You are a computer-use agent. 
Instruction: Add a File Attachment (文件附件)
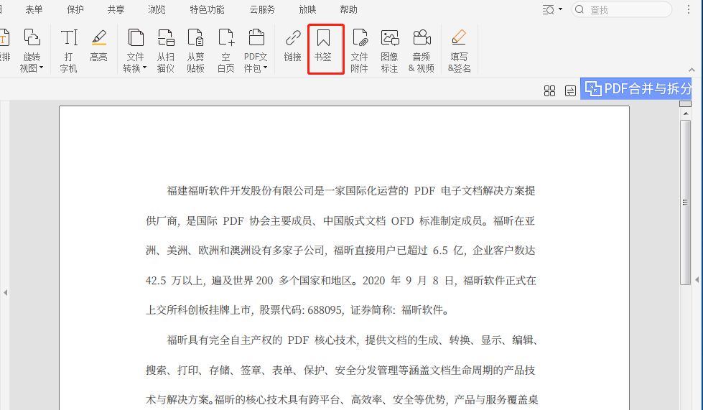[359, 50]
